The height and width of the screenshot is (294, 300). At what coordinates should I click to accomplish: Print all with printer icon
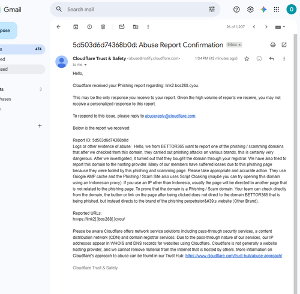click(x=273, y=45)
